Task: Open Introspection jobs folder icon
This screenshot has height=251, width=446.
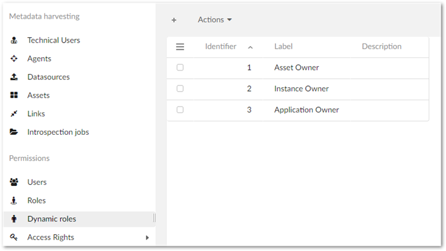Action: [x=14, y=132]
